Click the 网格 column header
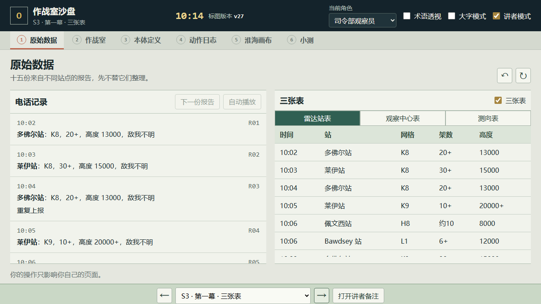The width and height of the screenshot is (541, 304). (407, 135)
